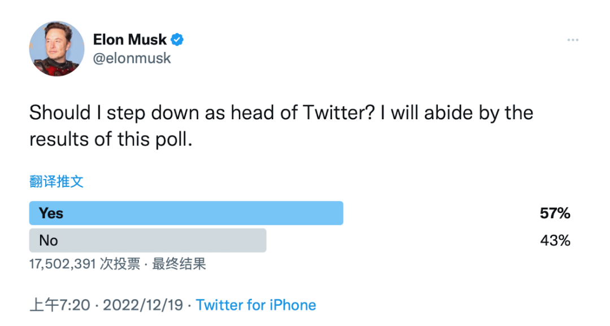Click the 43% poll result percentage
The height and width of the screenshot is (326, 610).
[555, 241]
